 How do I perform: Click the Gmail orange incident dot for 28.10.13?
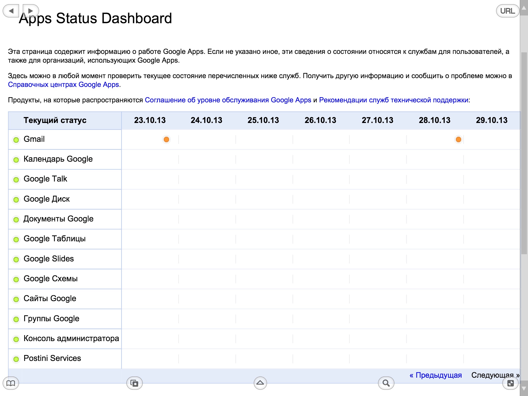point(458,139)
